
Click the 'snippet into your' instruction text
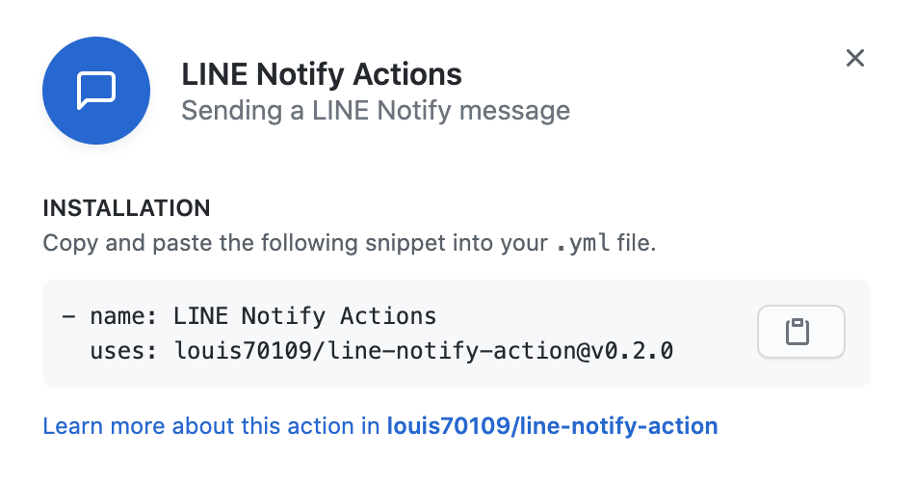pos(457,243)
